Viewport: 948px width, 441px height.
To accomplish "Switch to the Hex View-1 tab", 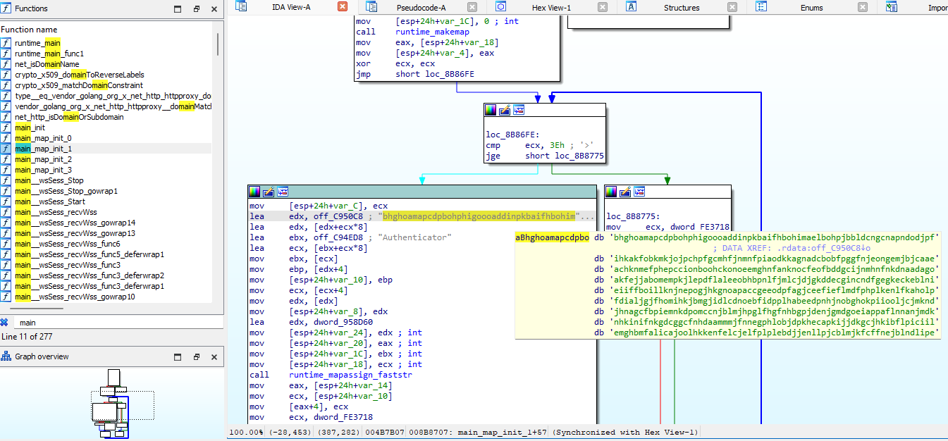I will coord(551,8).
